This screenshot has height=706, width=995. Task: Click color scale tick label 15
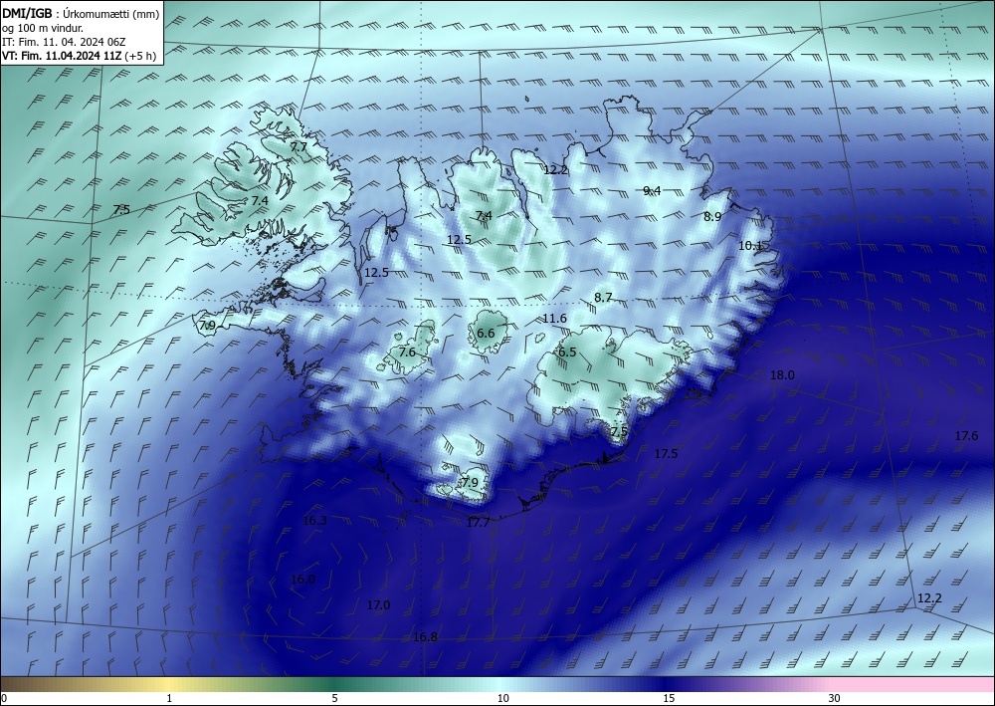669,698
